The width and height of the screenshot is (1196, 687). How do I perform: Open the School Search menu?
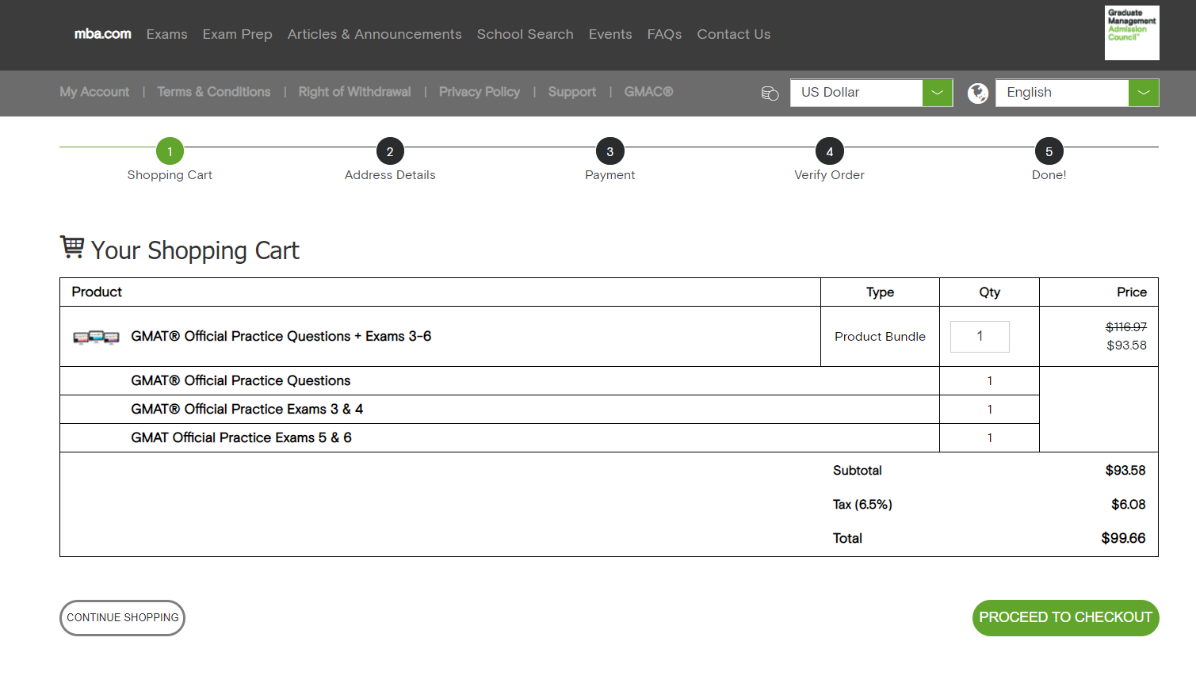(x=525, y=34)
